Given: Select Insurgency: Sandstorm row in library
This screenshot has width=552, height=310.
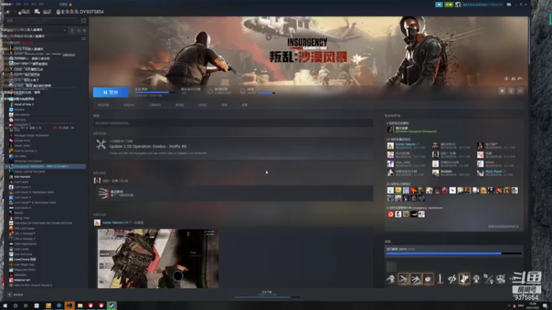Looking at the screenshot, I should pyautogui.click(x=45, y=166).
